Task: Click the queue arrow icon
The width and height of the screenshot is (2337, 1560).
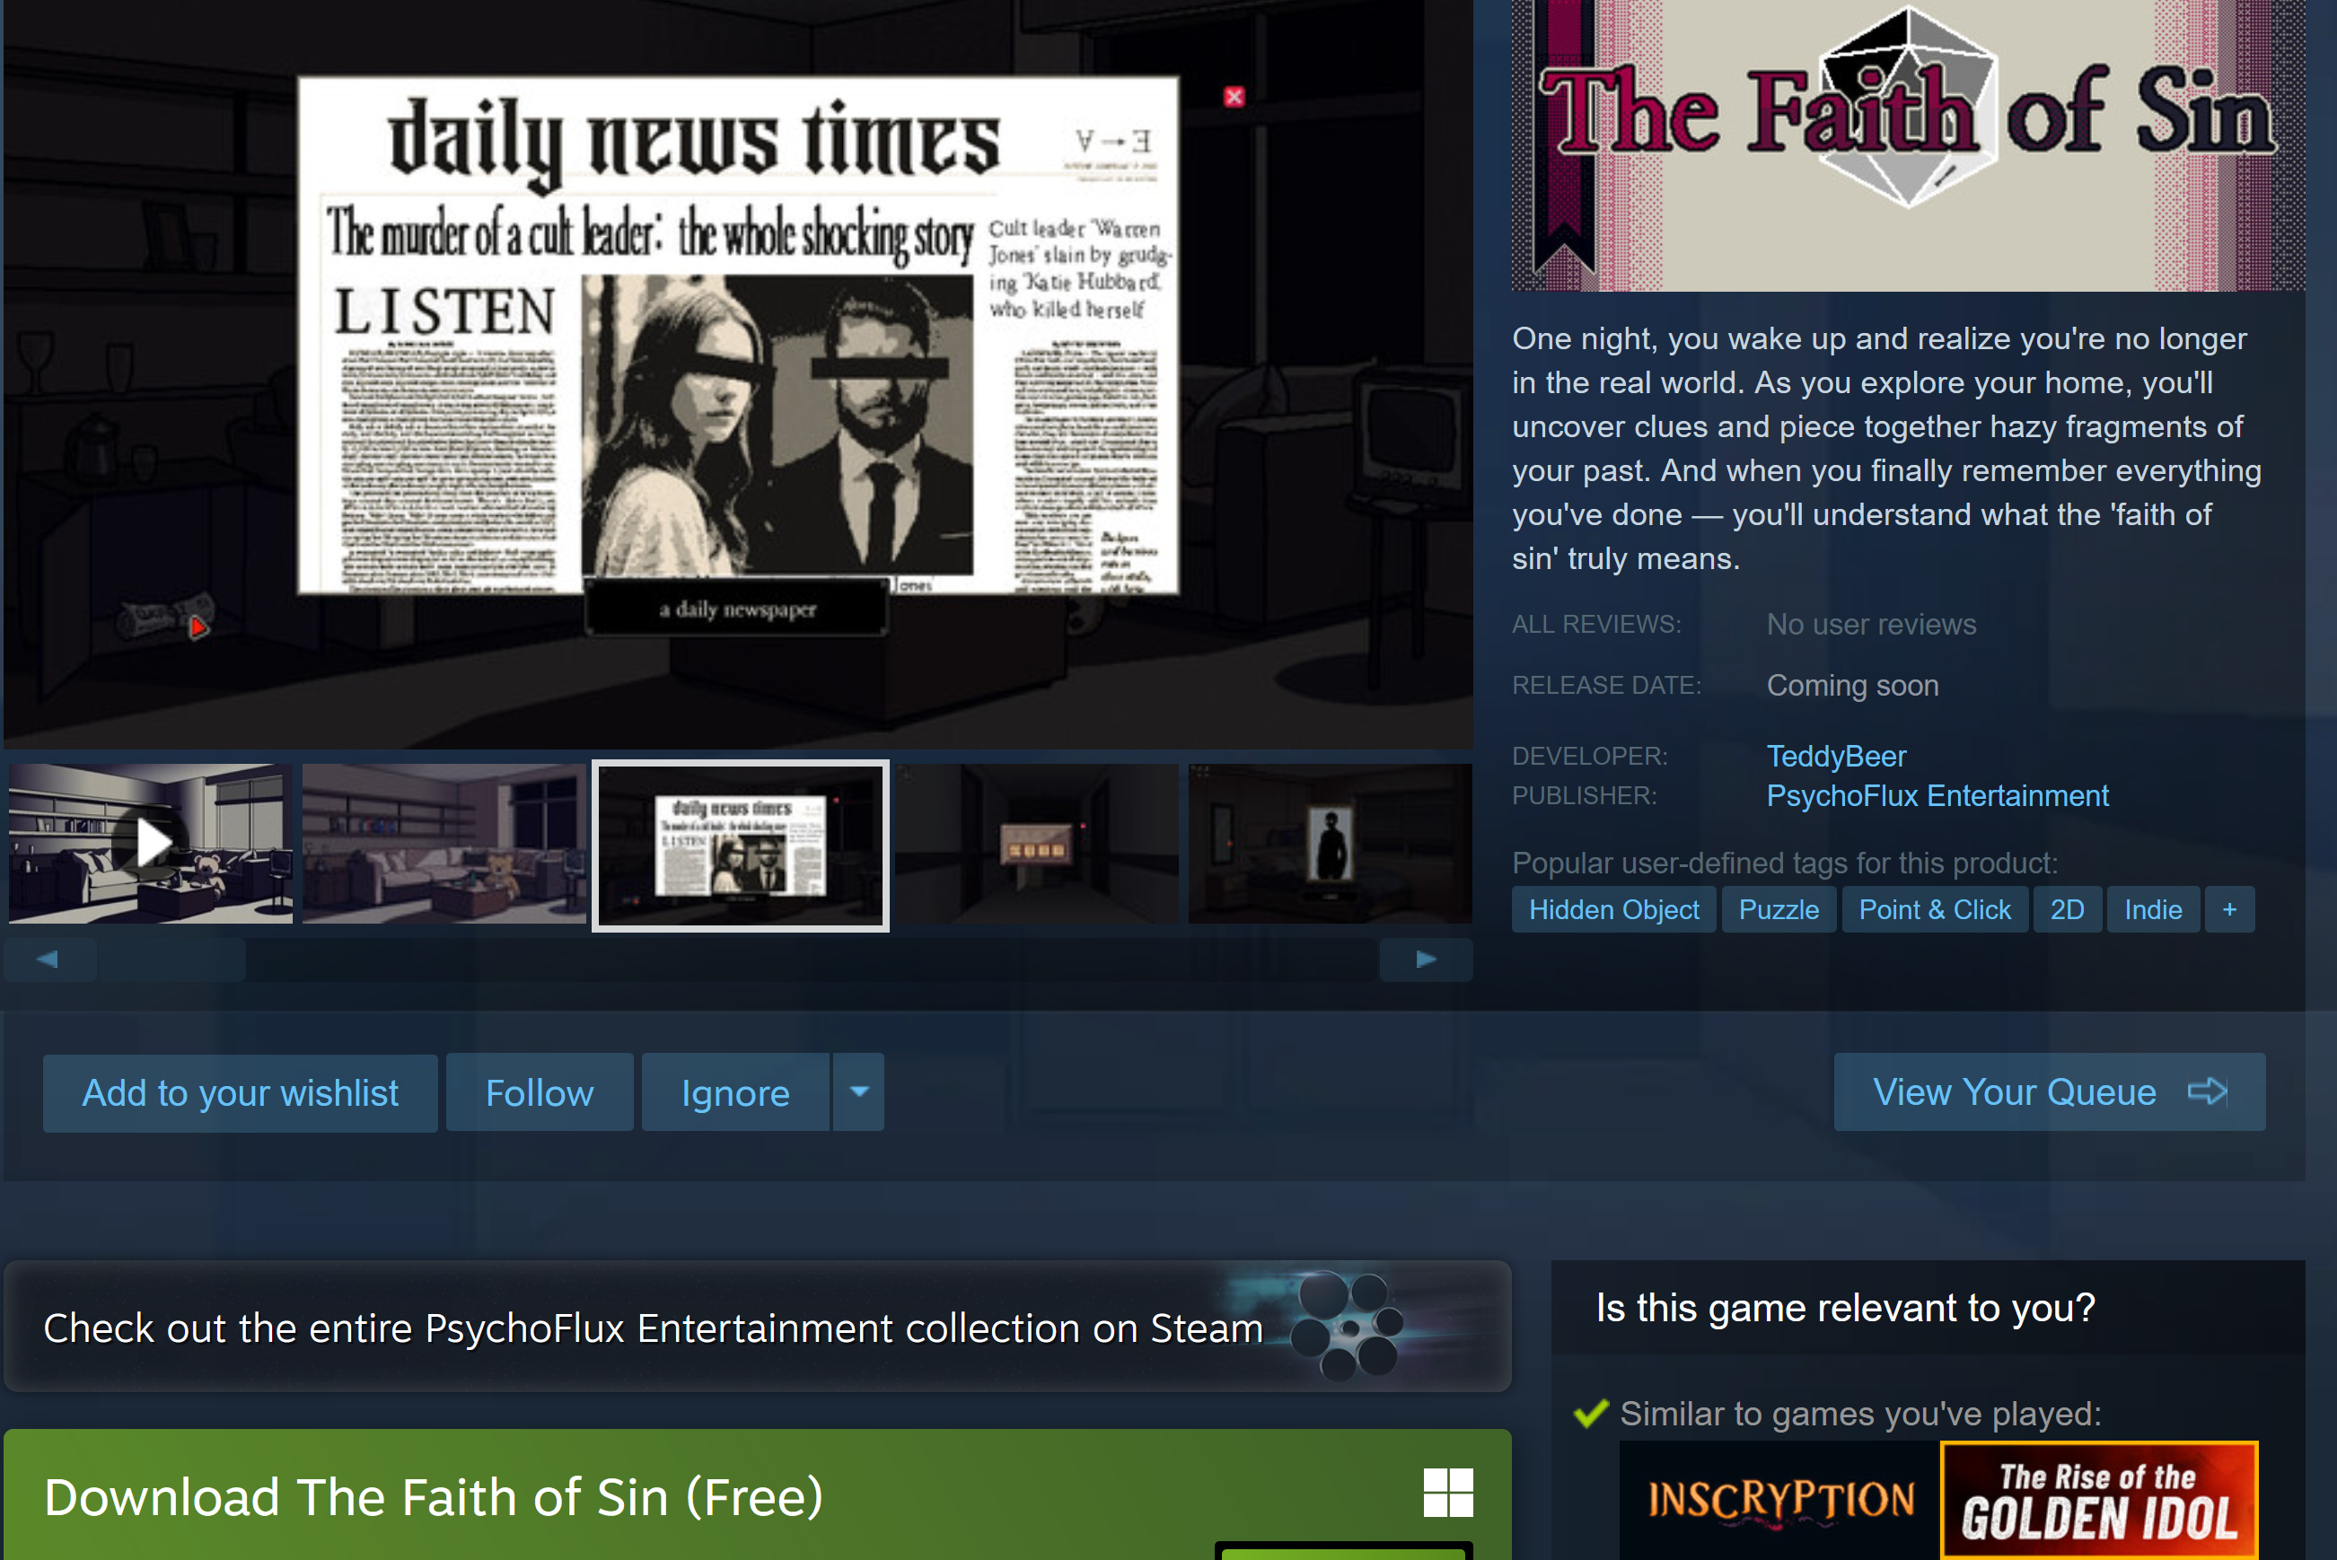Action: tap(2207, 1091)
